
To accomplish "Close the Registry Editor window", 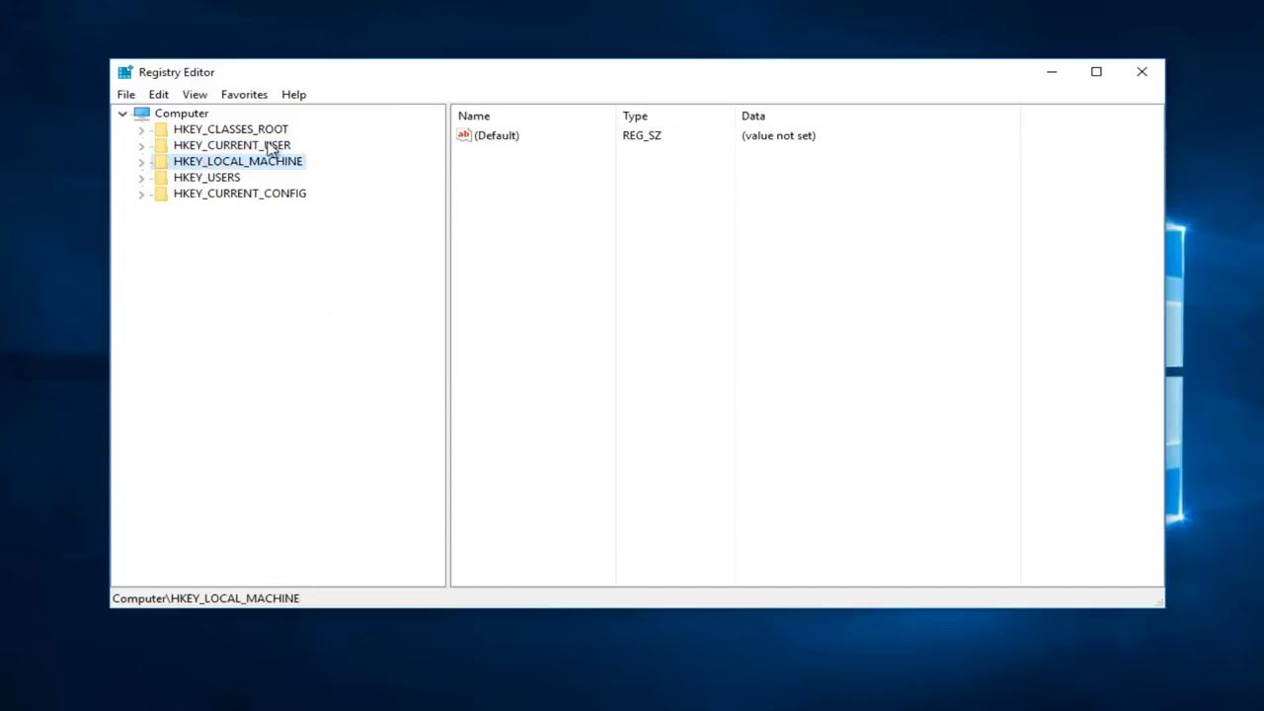I will coord(1142,72).
